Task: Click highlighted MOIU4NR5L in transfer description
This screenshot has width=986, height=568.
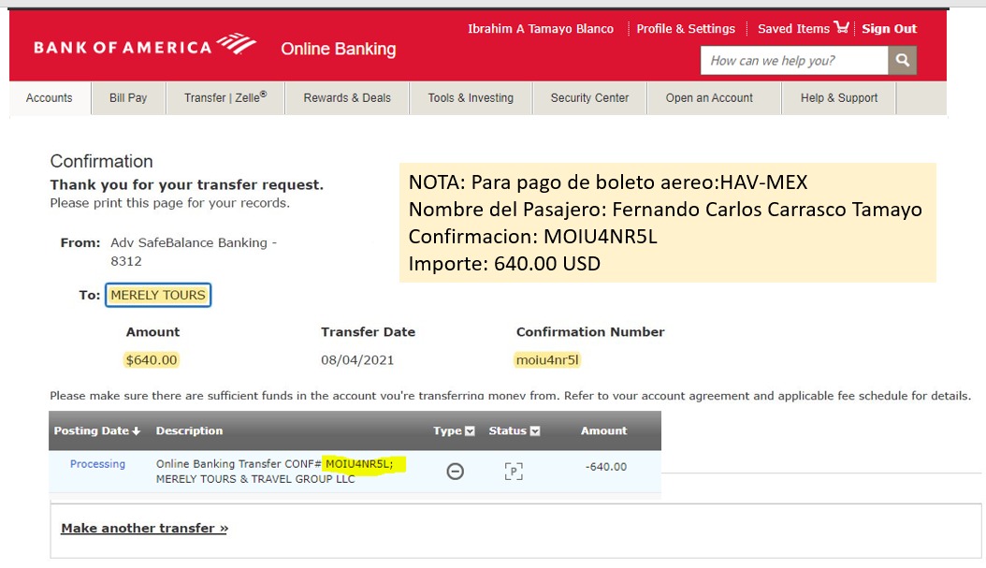Action: click(359, 464)
